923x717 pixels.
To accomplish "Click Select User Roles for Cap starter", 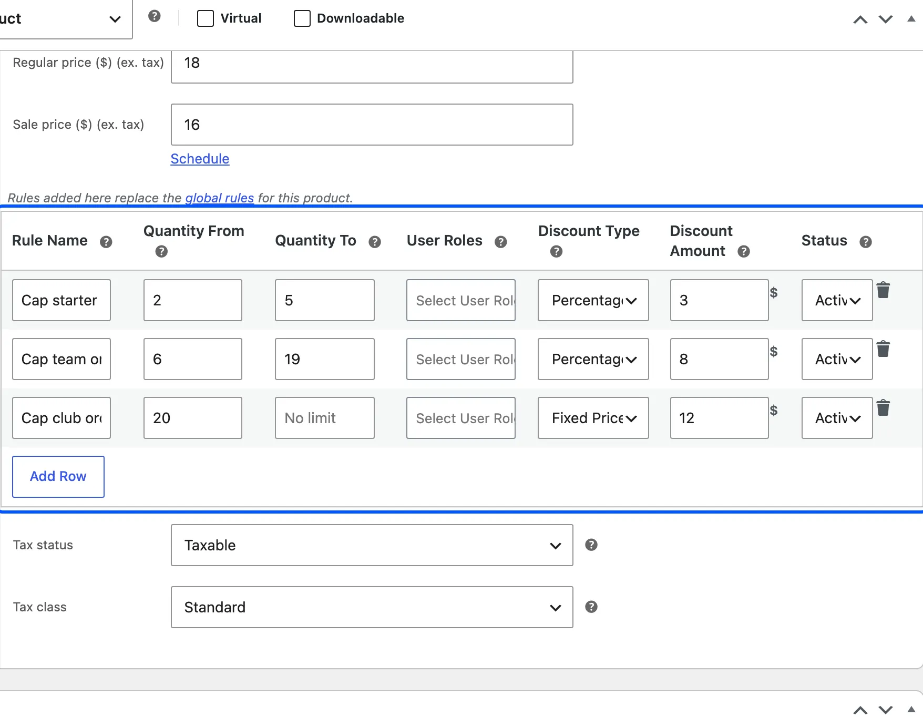I will (x=461, y=300).
